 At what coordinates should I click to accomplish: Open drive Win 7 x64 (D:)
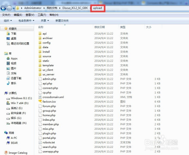point(20,103)
